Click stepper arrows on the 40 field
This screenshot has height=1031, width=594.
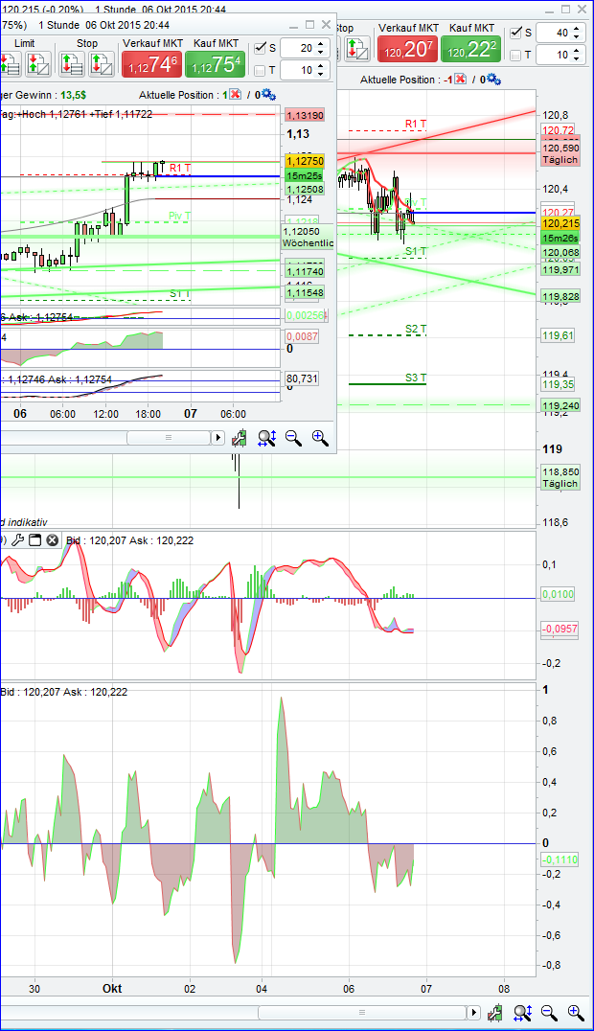[x=576, y=33]
